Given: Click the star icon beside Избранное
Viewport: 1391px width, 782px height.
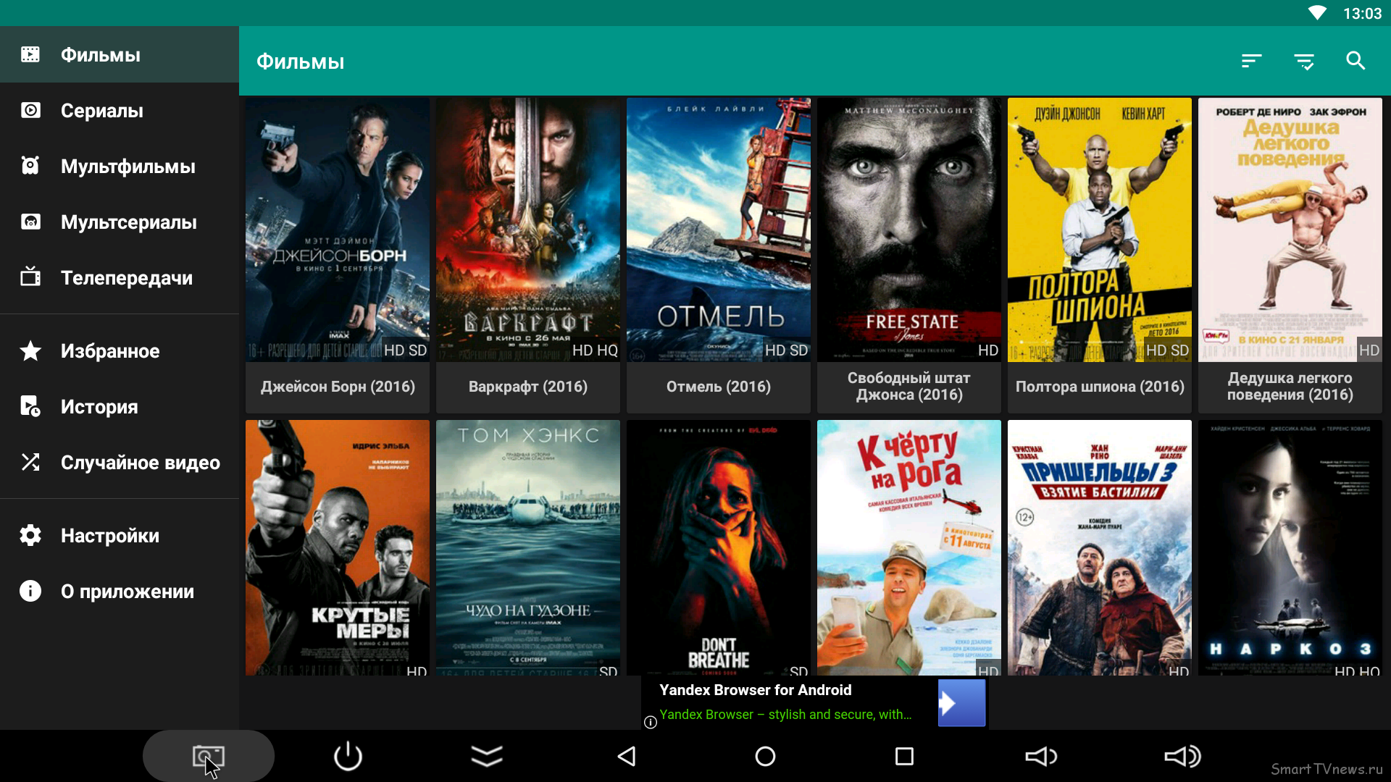Looking at the screenshot, I should (x=30, y=350).
